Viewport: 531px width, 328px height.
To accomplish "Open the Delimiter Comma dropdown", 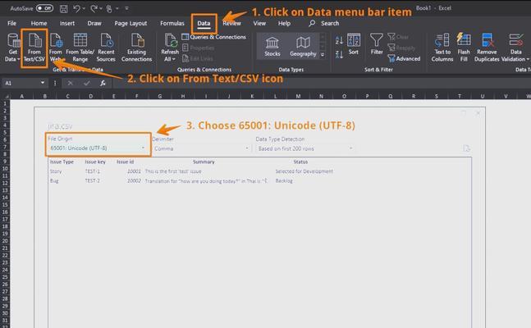I will [201, 148].
